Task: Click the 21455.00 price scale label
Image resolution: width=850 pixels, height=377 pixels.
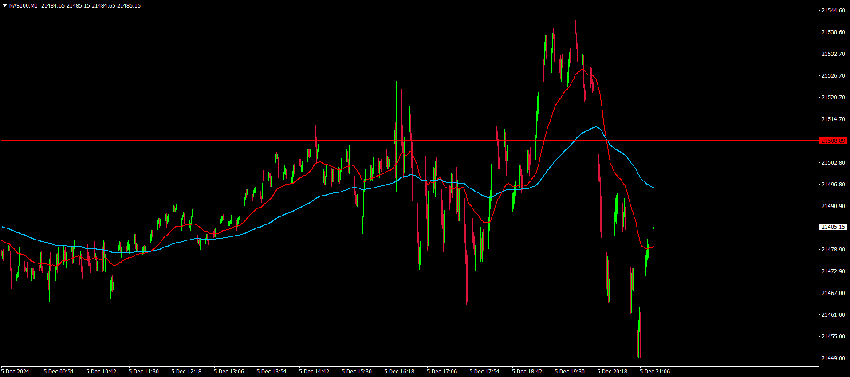Action: coord(833,337)
